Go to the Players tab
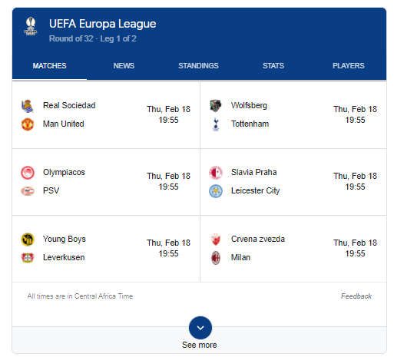Screen dimensions: 394x357 pos(349,66)
